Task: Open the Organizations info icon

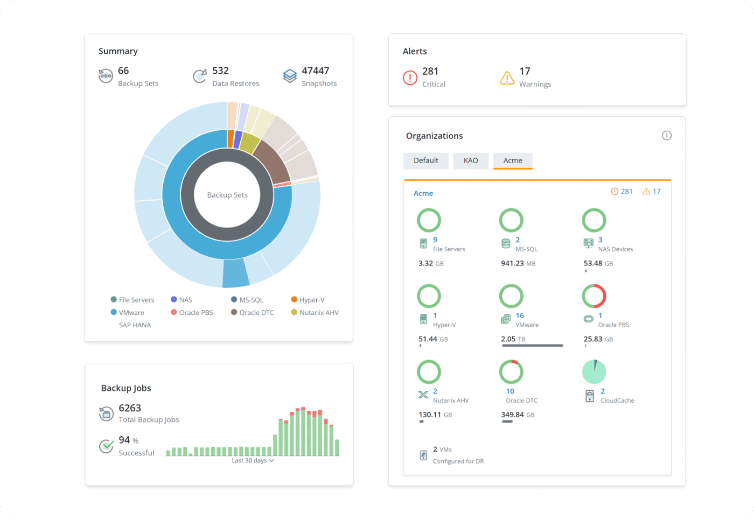Action: pyautogui.click(x=666, y=136)
